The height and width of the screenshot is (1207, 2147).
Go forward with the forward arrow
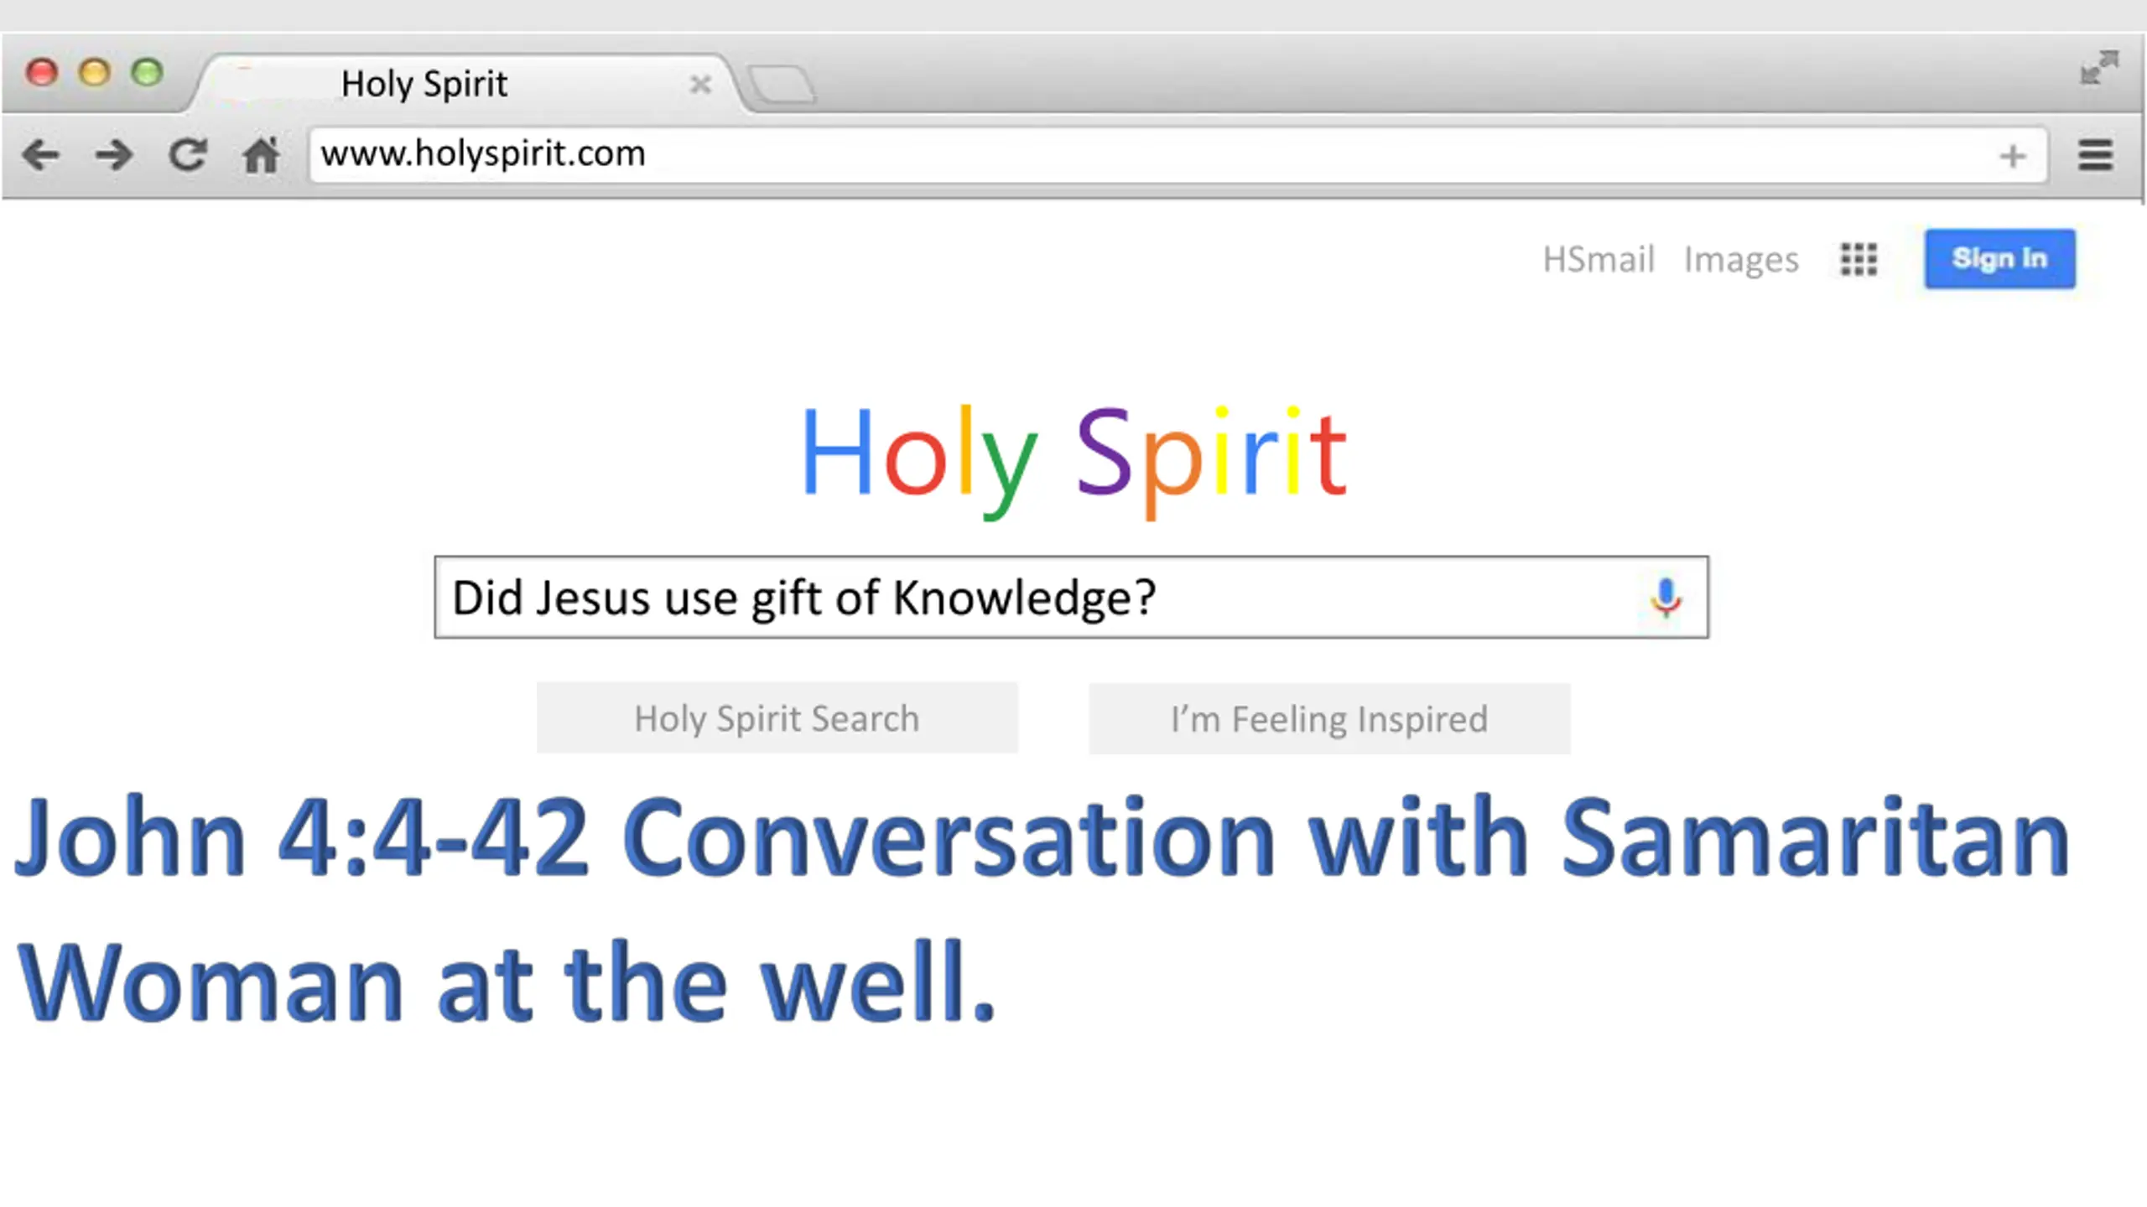(x=114, y=155)
